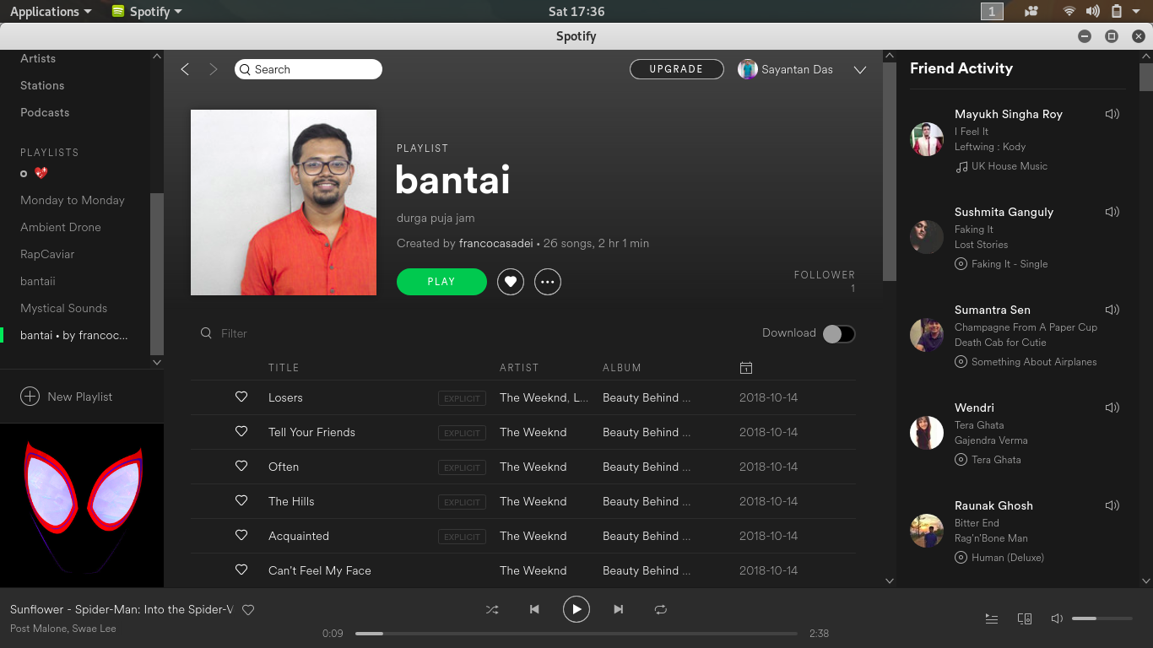Toggle repeat mode
Screen dimensions: 1153x648
(661, 609)
